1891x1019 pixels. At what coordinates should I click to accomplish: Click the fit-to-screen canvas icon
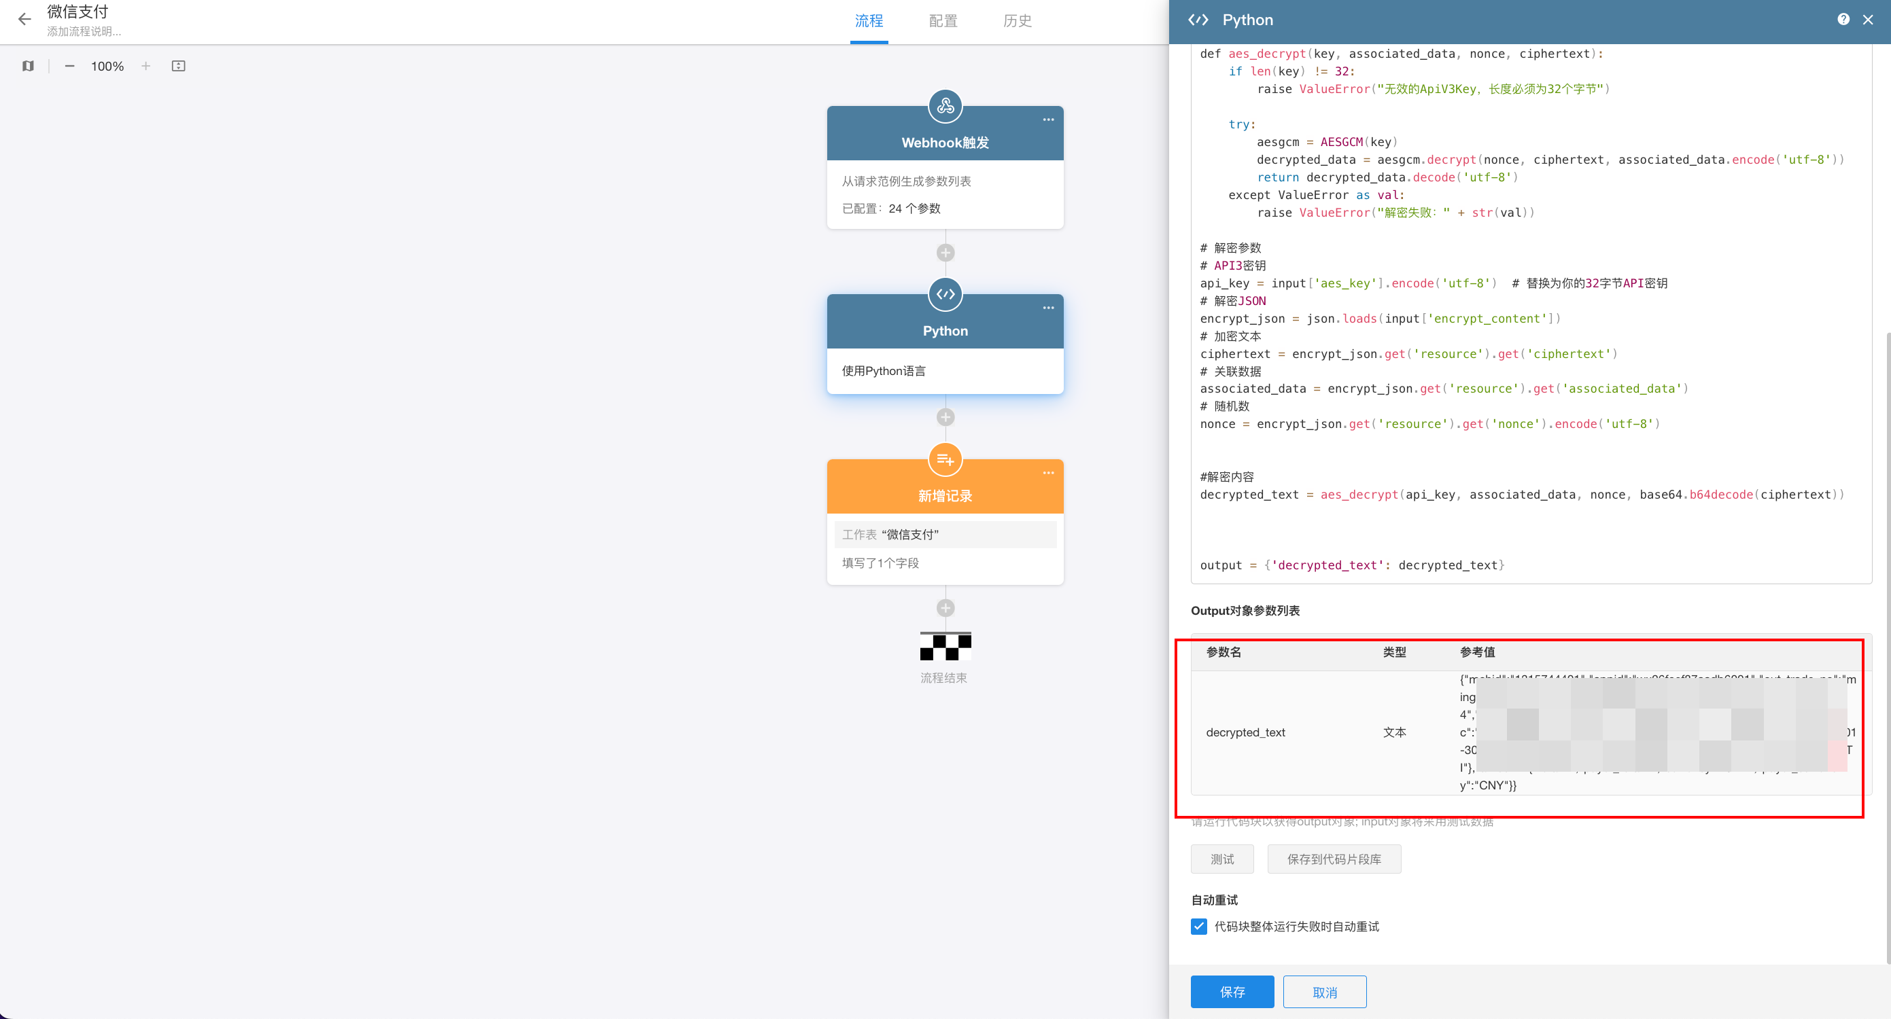click(178, 66)
